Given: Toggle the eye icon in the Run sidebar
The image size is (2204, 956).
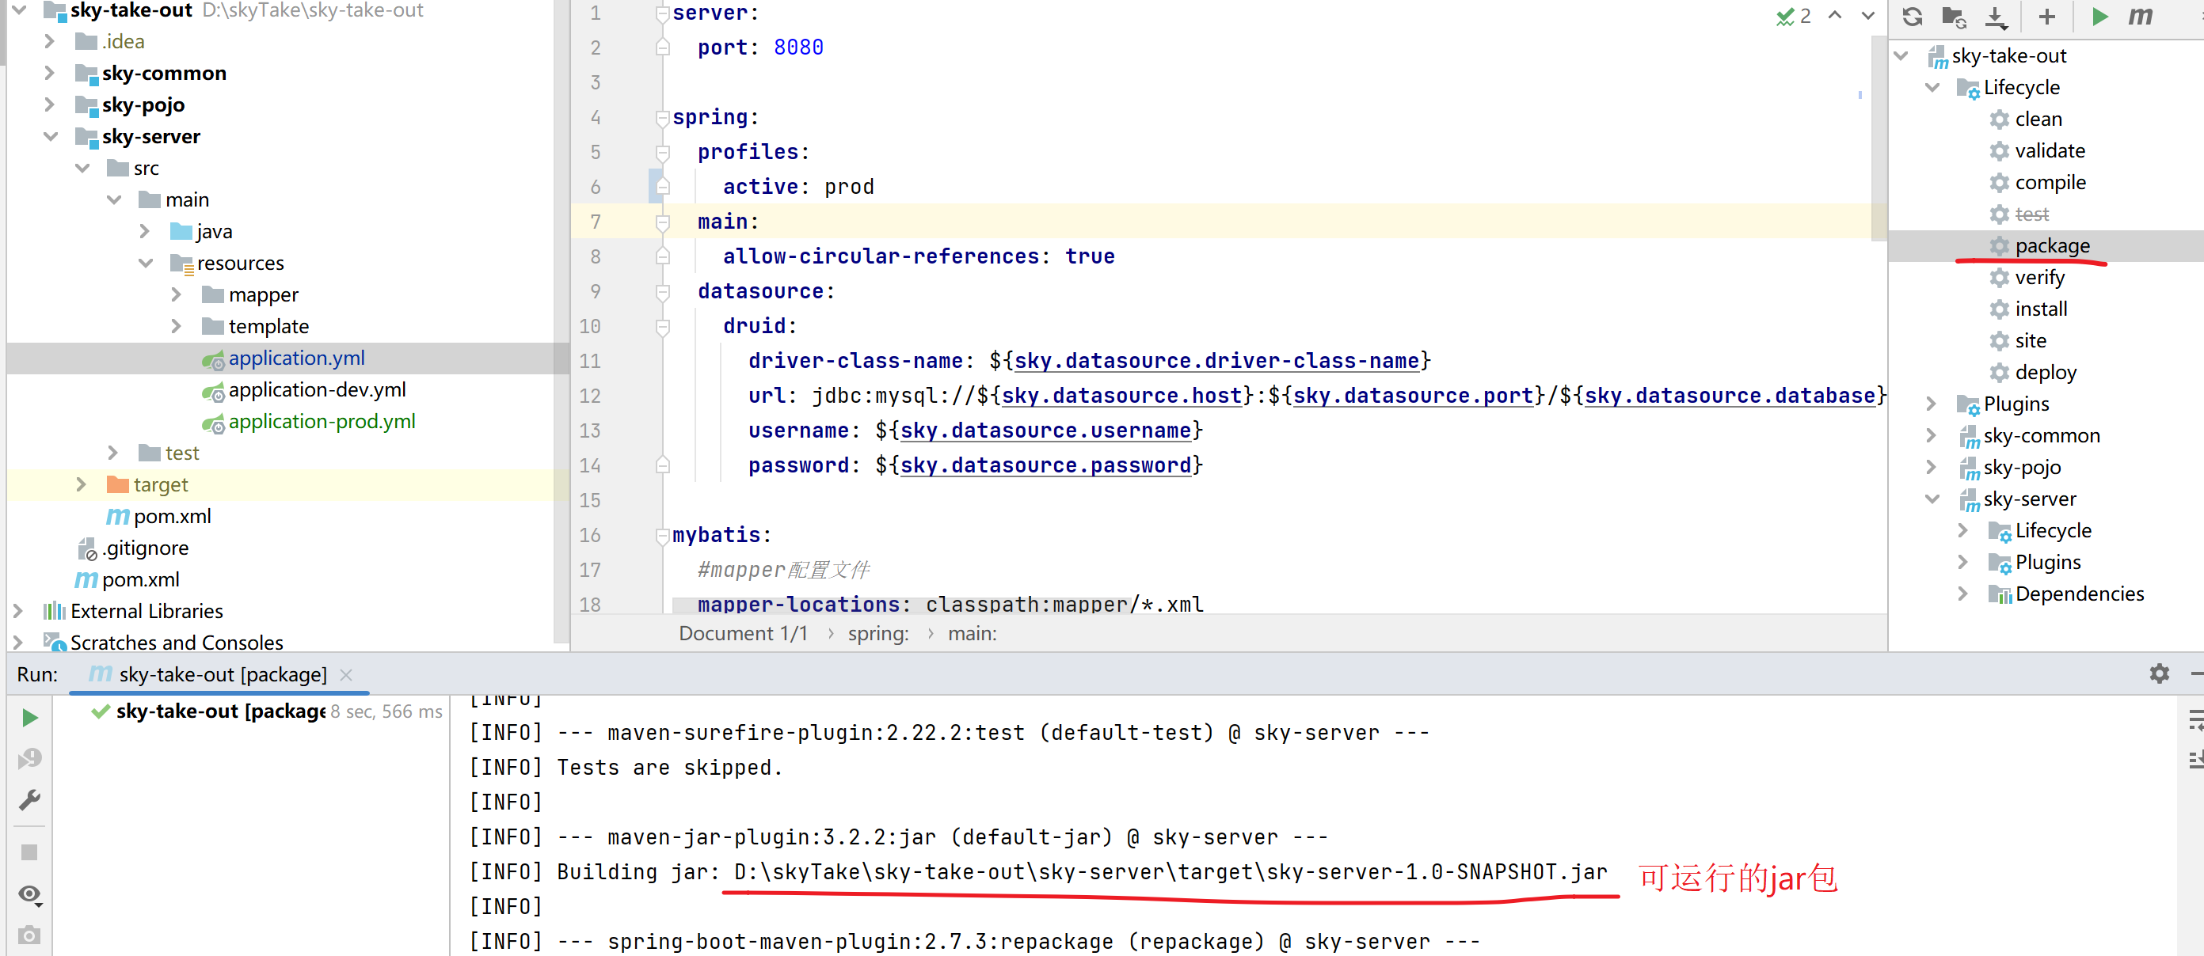Looking at the screenshot, I should tap(30, 894).
